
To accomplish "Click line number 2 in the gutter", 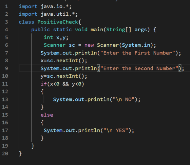I will pos(6,14).
